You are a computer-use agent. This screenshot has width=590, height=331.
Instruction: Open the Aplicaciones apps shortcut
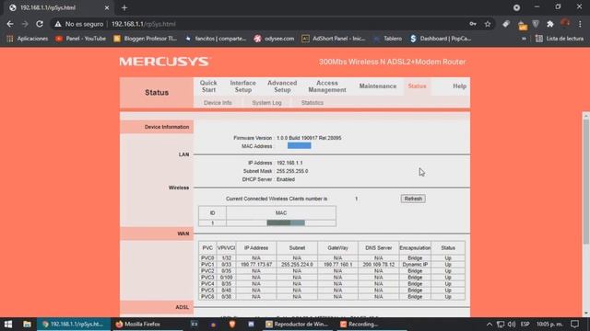click(x=28, y=39)
